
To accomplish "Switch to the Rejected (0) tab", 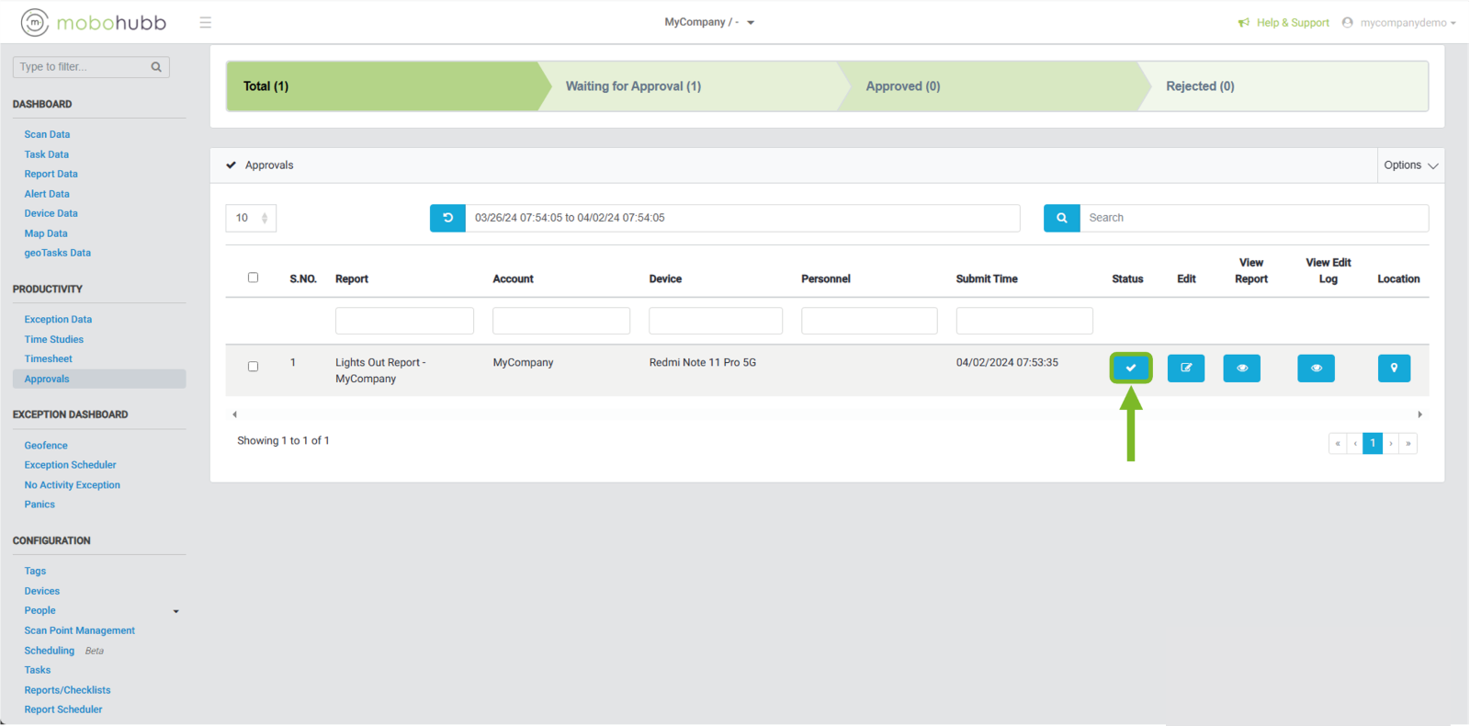I will point(1200,86).
